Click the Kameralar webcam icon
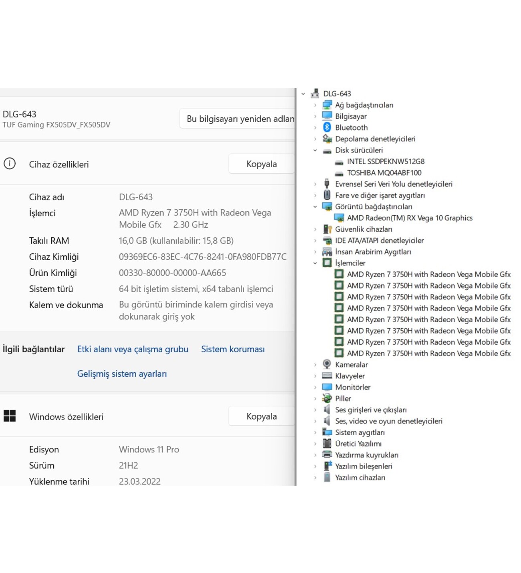 pyautogui.click(x=327, y=364)
